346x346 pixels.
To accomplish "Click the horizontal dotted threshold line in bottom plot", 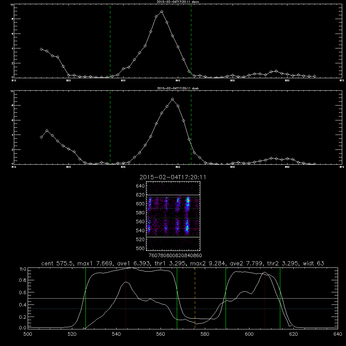I will (183, 309).
